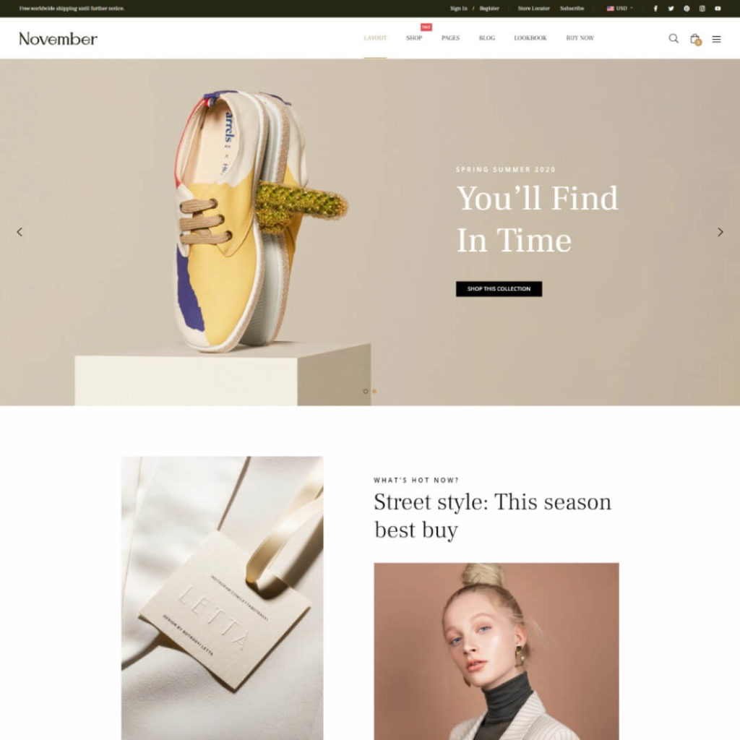This screenshot has width=740, height=740.
Task: Go to previous slide with left arrow
Action: pyautogui.click(x=20, y=232)
